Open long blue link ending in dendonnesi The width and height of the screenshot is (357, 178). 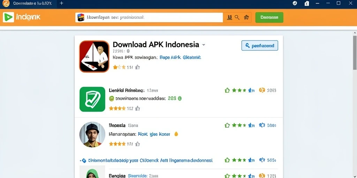point(150,161)
